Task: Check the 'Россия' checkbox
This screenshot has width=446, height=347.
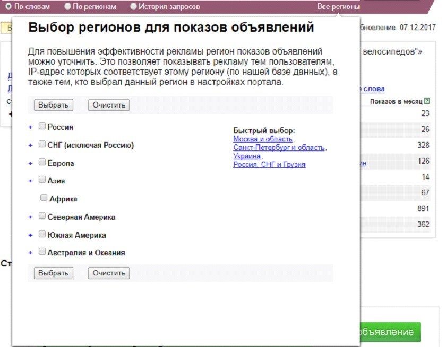Action: tap(42, 126)
